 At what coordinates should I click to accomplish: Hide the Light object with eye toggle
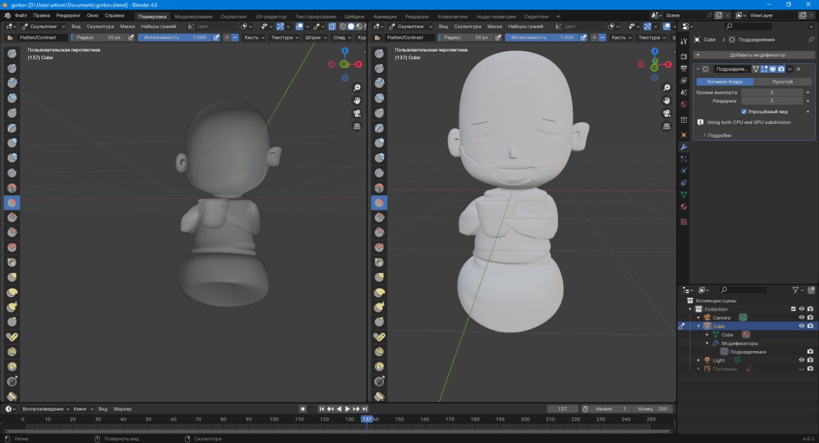pyautogui.click(x=802, y=360)
